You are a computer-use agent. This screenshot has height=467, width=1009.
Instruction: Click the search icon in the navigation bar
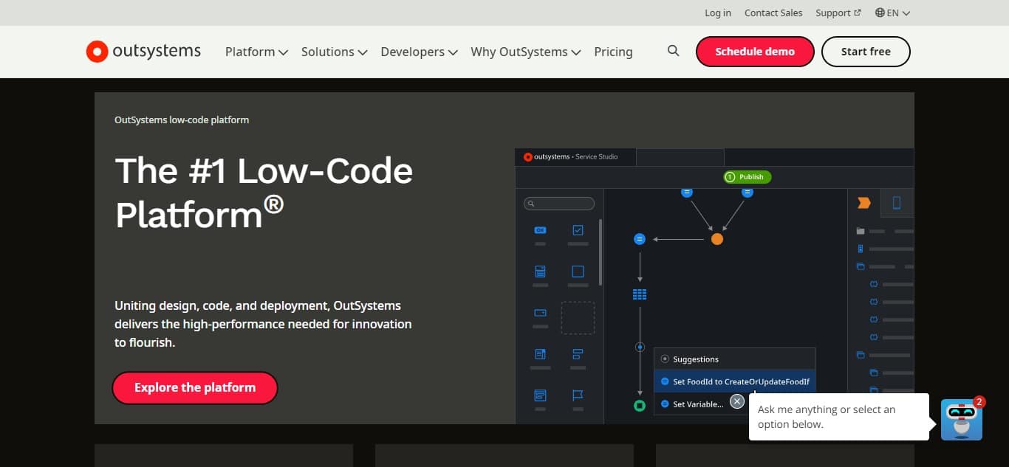pyautogui.click(x=673, y=51)
